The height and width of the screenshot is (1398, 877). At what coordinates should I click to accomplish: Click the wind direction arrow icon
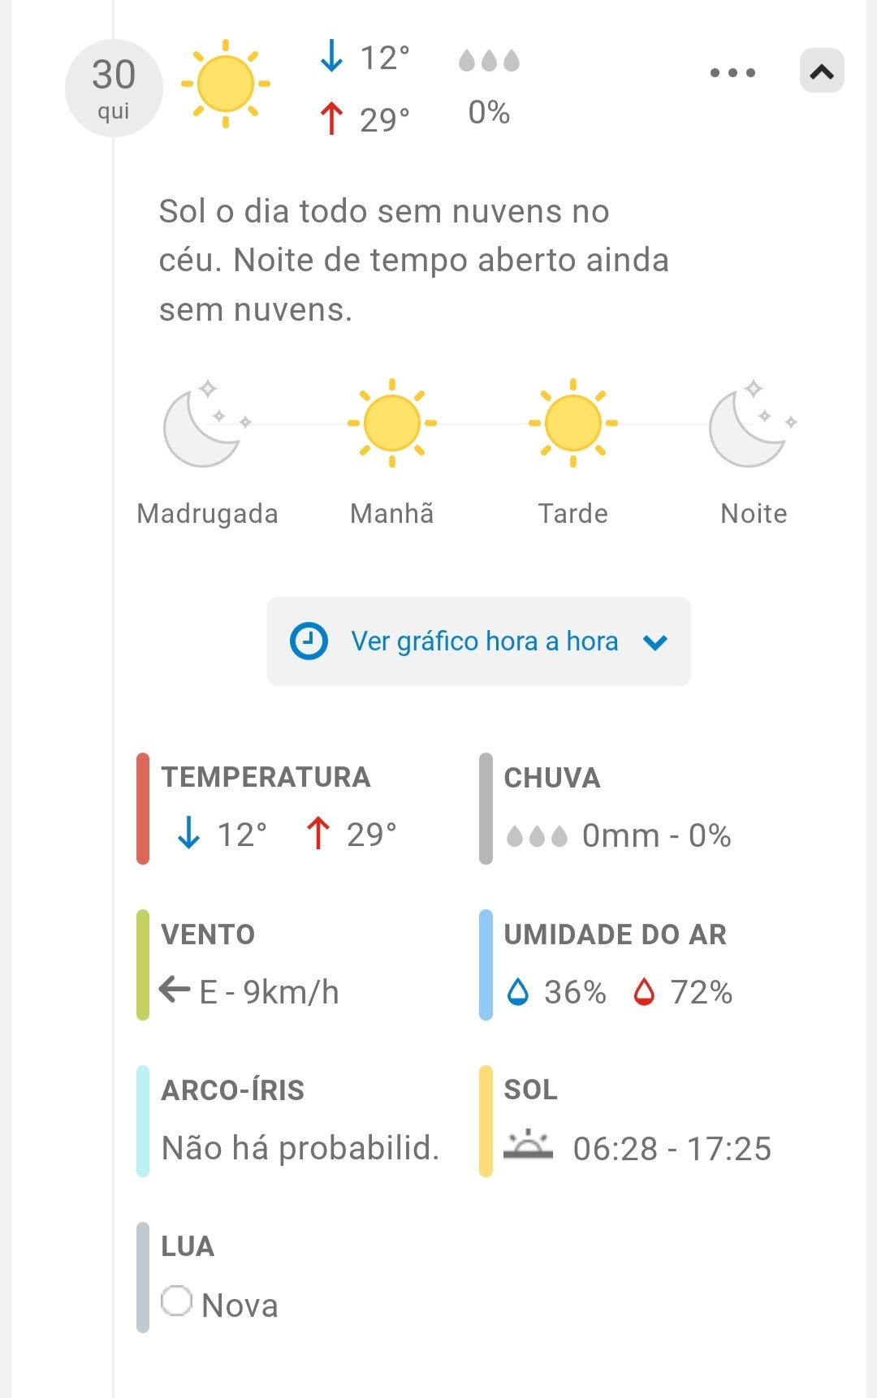175,990
